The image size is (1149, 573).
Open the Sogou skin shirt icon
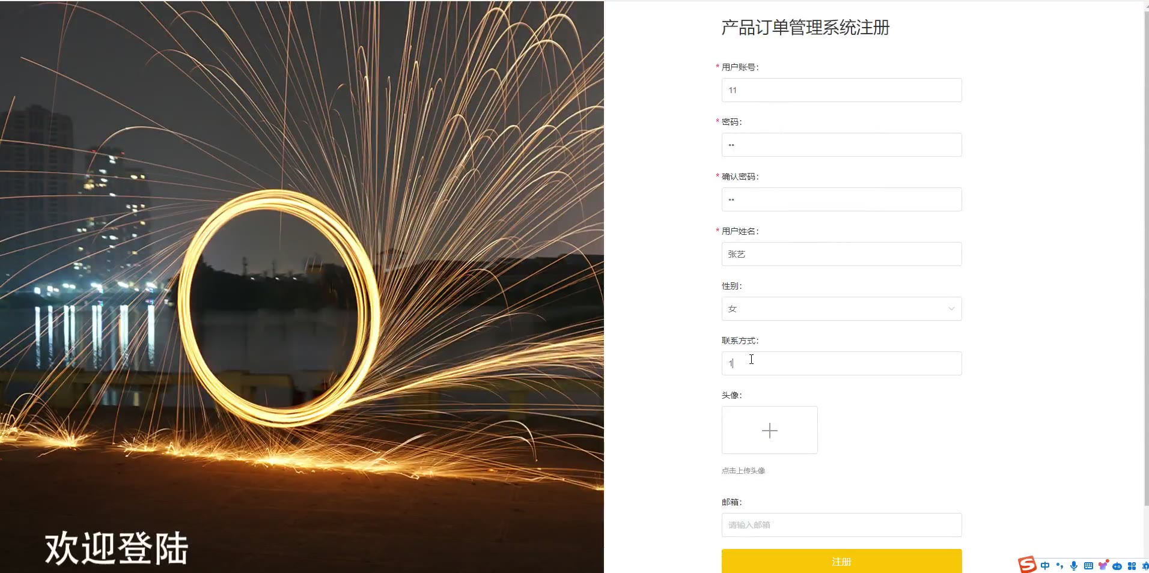1103,565
